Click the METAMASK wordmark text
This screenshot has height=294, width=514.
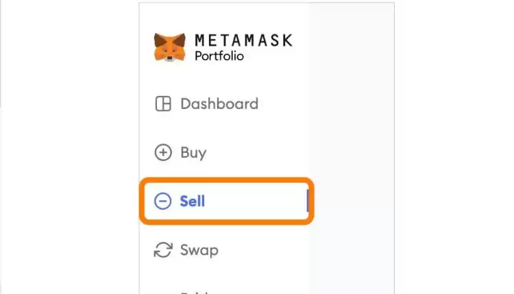243,40
